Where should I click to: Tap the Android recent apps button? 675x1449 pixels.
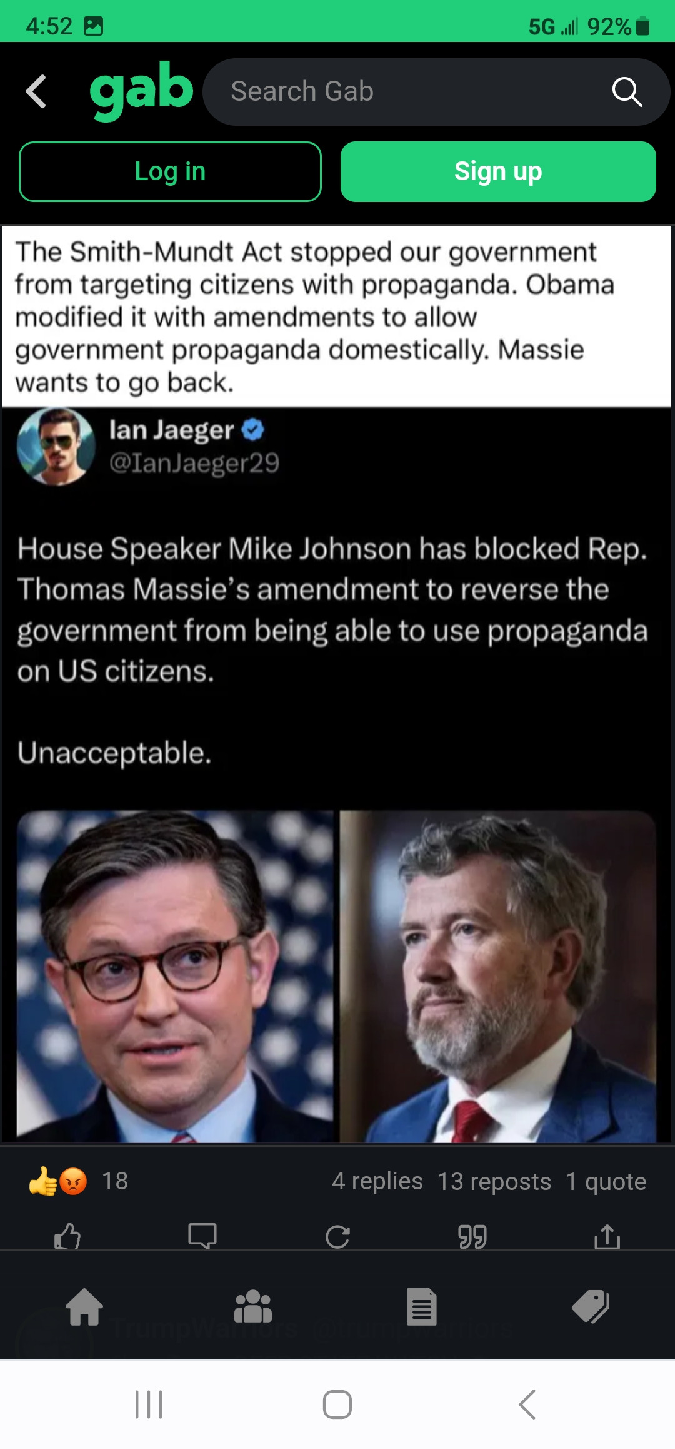click(149, 1405)
